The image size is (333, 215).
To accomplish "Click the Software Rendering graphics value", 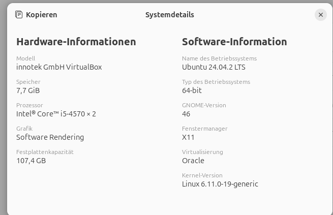I will 50,137.
